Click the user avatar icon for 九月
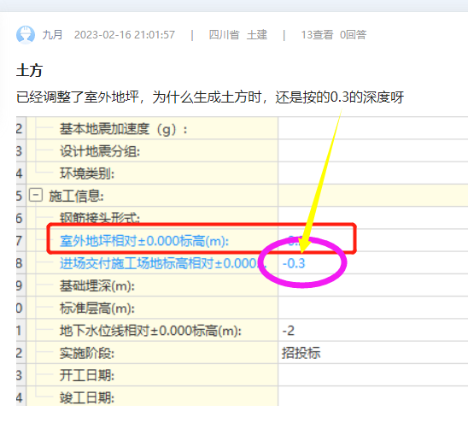This screenshot has width=468, height=423. tap(26, 35)
